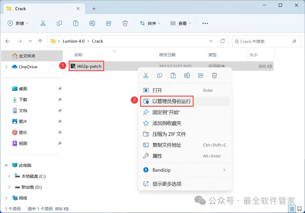Click the Rename icon in the top toolbar

pos(92,23)
